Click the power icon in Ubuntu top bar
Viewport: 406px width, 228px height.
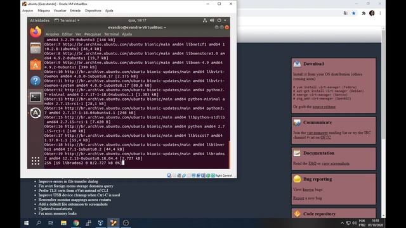pyautogui.click(x=219, y=20)
